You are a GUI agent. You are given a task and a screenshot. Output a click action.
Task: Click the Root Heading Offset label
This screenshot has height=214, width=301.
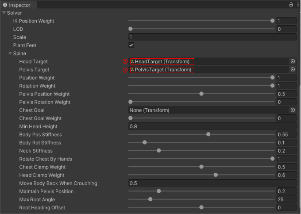pyautogui.click(x=42, y=207)
